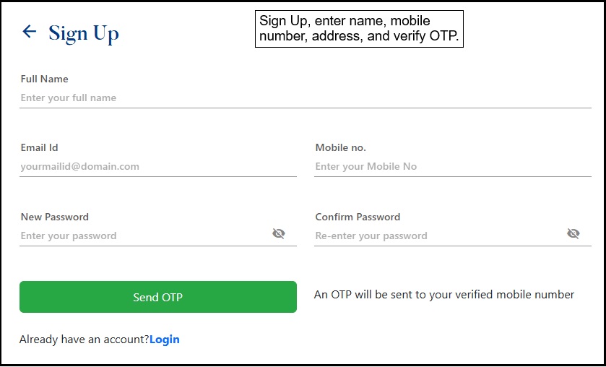Click into the Email Id field
606x367 pixels.
[157, 166]
